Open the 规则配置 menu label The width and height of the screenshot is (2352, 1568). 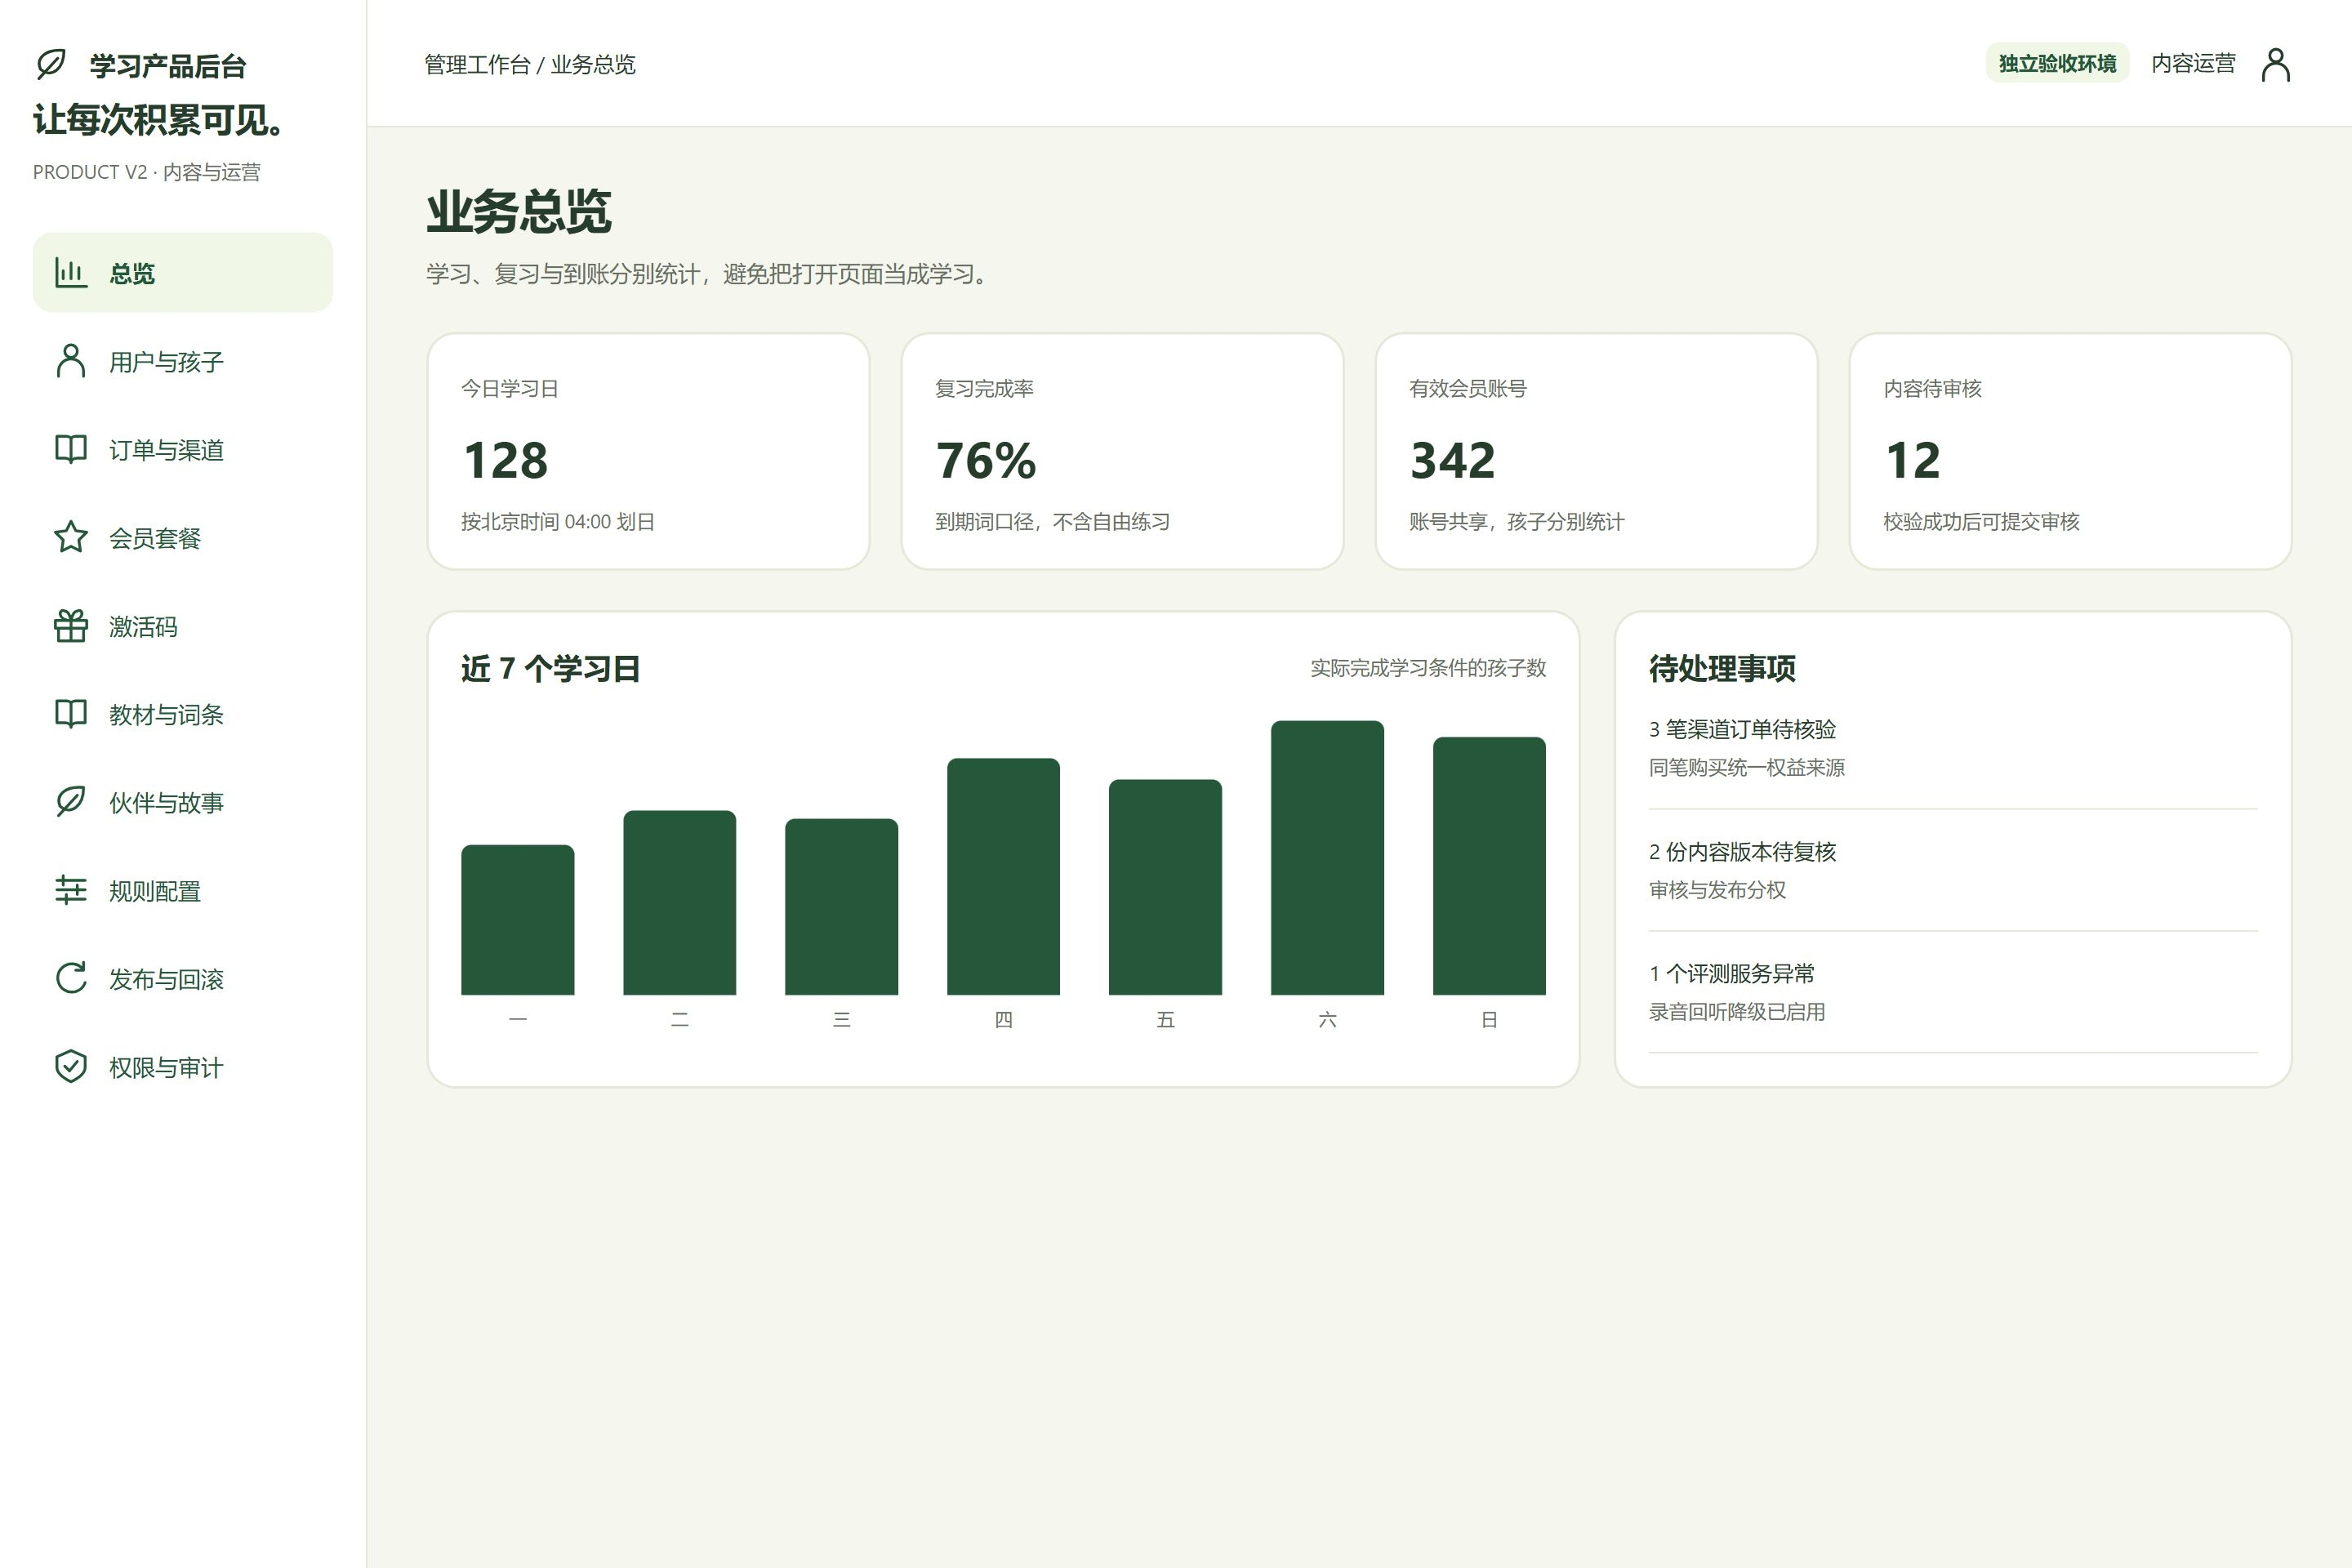(x=155, y=890)
